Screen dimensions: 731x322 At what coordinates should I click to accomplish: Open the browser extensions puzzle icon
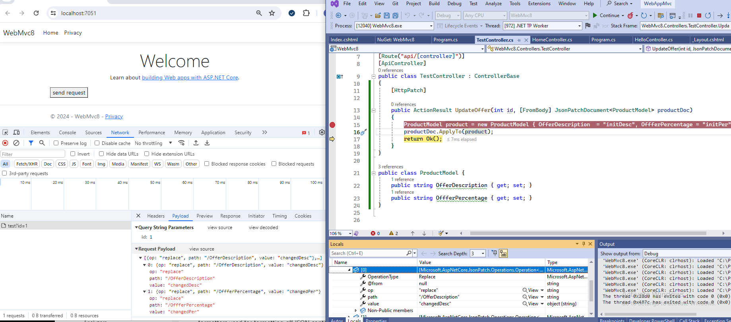point(306,13)
